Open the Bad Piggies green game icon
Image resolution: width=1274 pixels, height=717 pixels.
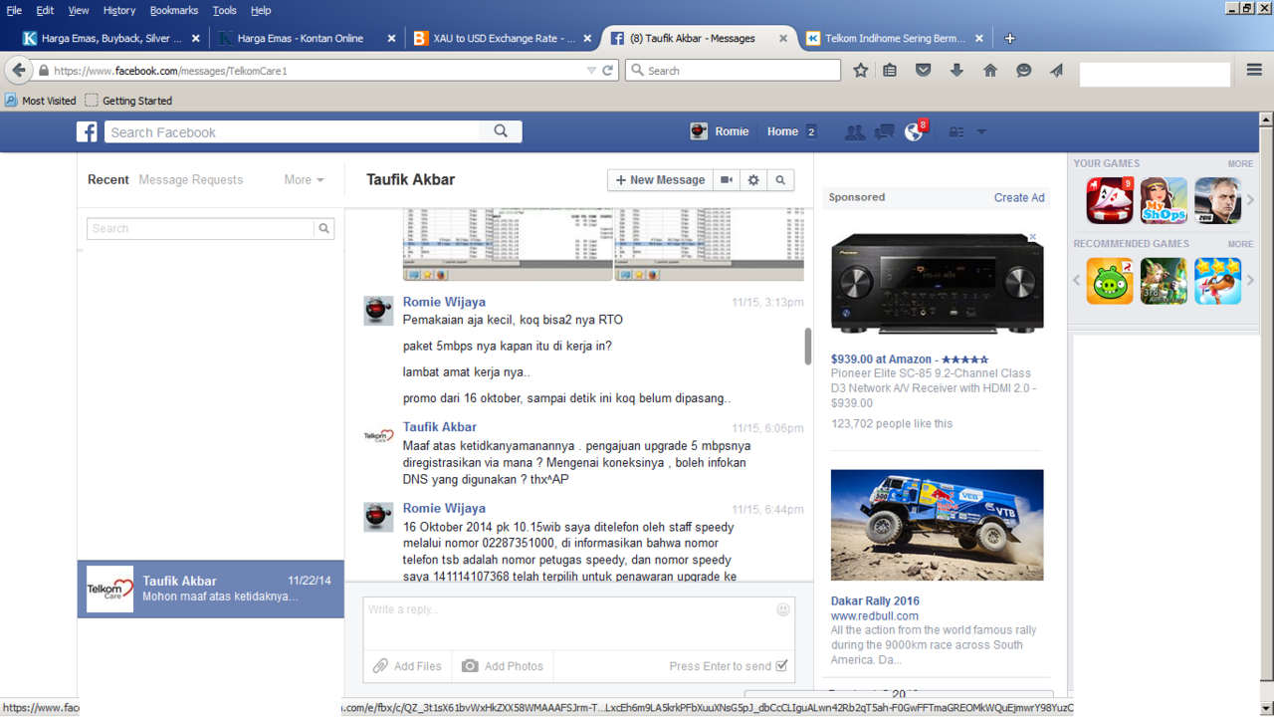click(x=1110, y=281)
